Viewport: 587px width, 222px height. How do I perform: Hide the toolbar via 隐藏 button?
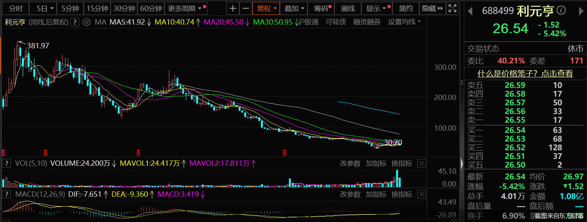tap(432, 8)
